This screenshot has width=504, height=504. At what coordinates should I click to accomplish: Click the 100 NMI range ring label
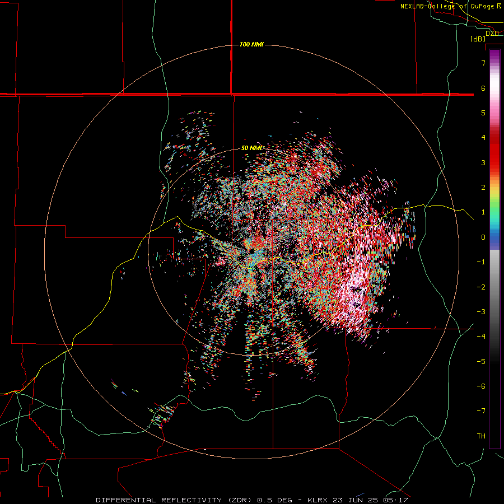[x=251, y=44]
